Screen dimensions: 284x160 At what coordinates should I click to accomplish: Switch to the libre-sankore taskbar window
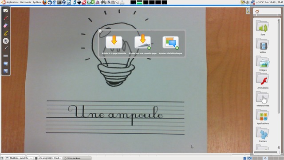(77, 158)
